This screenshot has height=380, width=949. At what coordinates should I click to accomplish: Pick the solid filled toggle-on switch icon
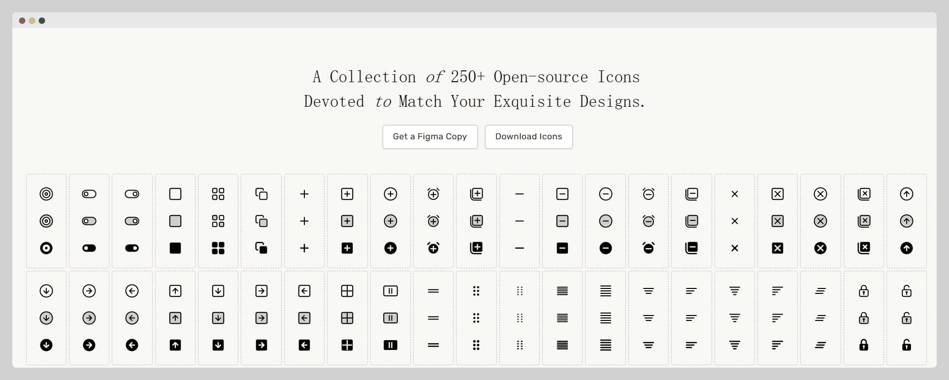coord(132,248)
